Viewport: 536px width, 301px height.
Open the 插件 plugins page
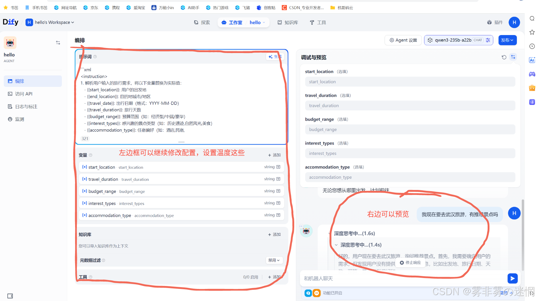495,22
